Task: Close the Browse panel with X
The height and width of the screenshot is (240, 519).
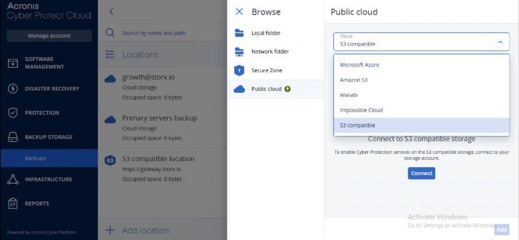Action: (x=239, y=12)
